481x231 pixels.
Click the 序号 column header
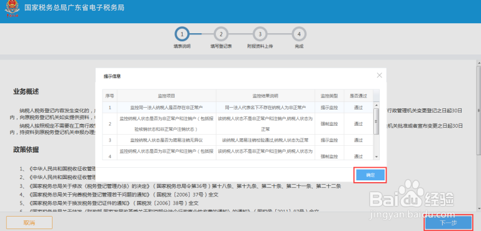pos(109,96)
